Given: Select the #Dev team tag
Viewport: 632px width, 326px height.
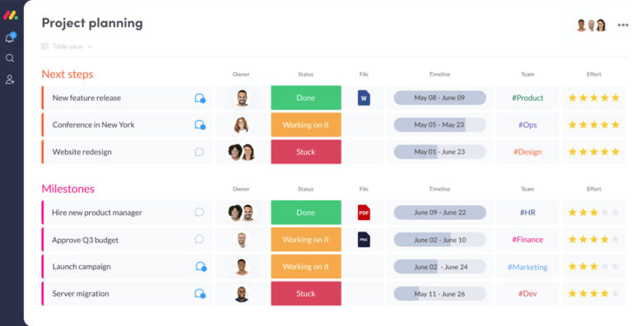Looking at the screenshot, I should [527, 293].
